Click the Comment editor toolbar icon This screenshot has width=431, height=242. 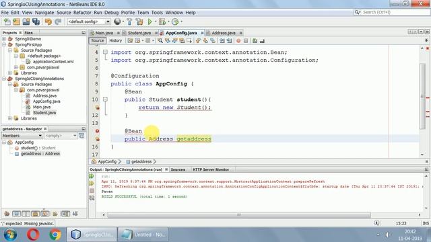[255, 40]
